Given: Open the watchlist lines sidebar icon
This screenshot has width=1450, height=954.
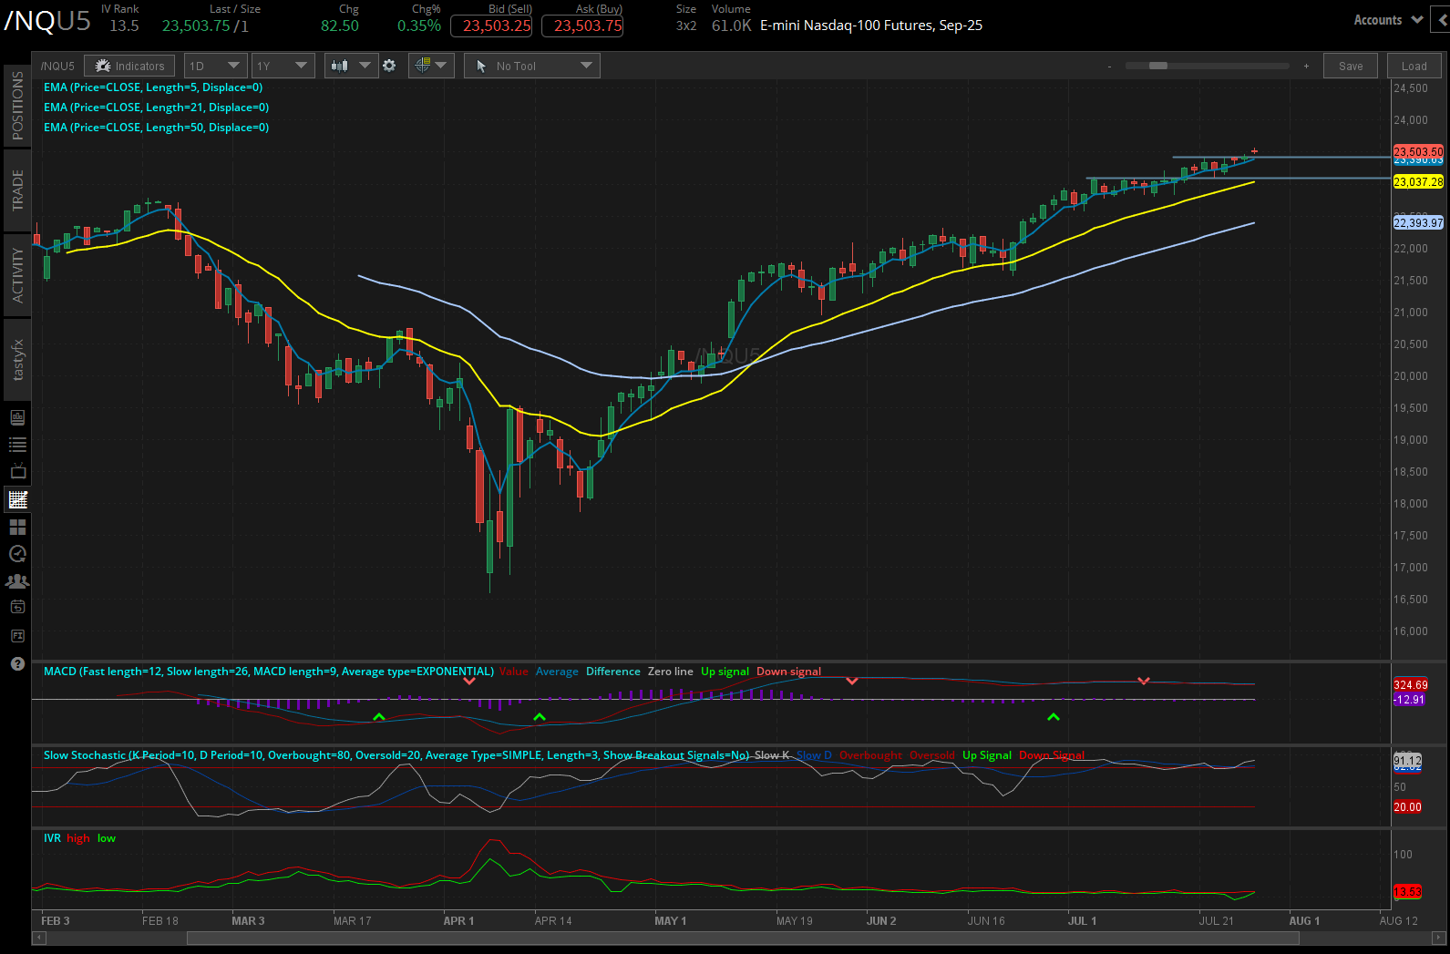Looking at the screenshot, I should click(x=17, y=445).
